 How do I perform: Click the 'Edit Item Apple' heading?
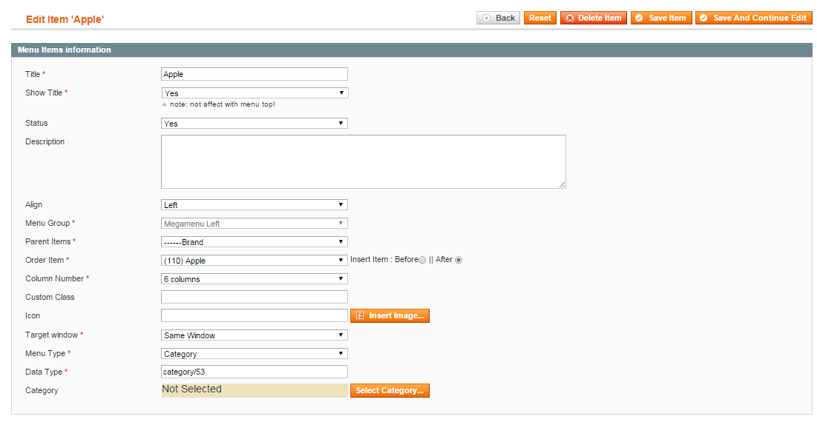click(65, 19)
